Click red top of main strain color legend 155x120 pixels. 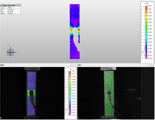point(146,7)
